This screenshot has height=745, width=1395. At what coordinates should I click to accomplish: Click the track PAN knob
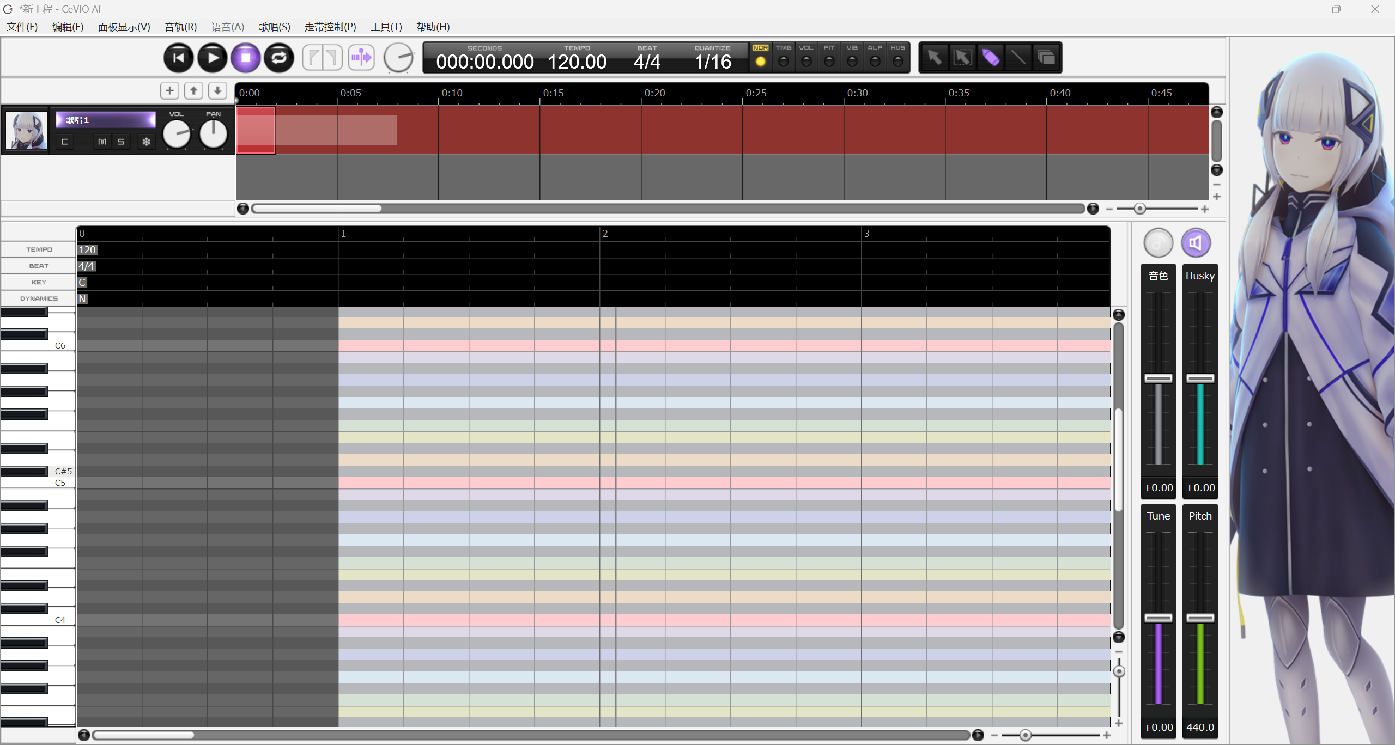213,134
